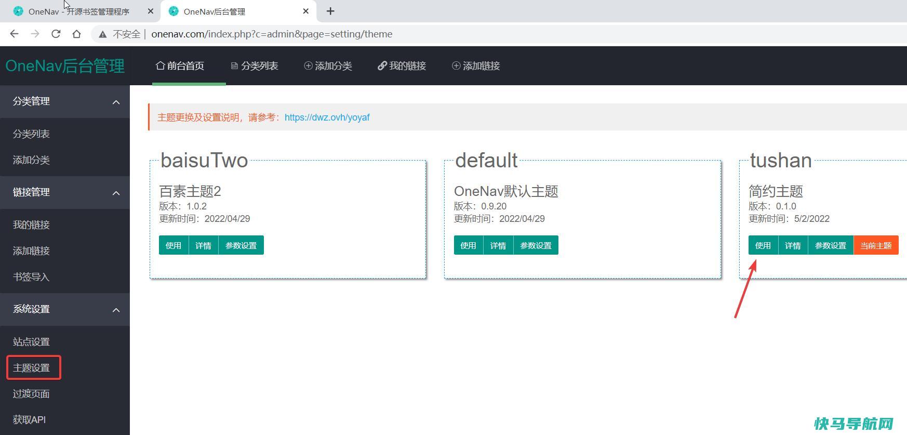
Task: Click 使用 on the default theme
Action: click(x=469, y=245)
